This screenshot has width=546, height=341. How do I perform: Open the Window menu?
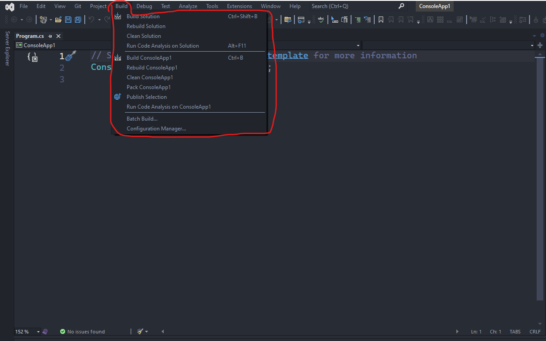(x=271, y=6)
